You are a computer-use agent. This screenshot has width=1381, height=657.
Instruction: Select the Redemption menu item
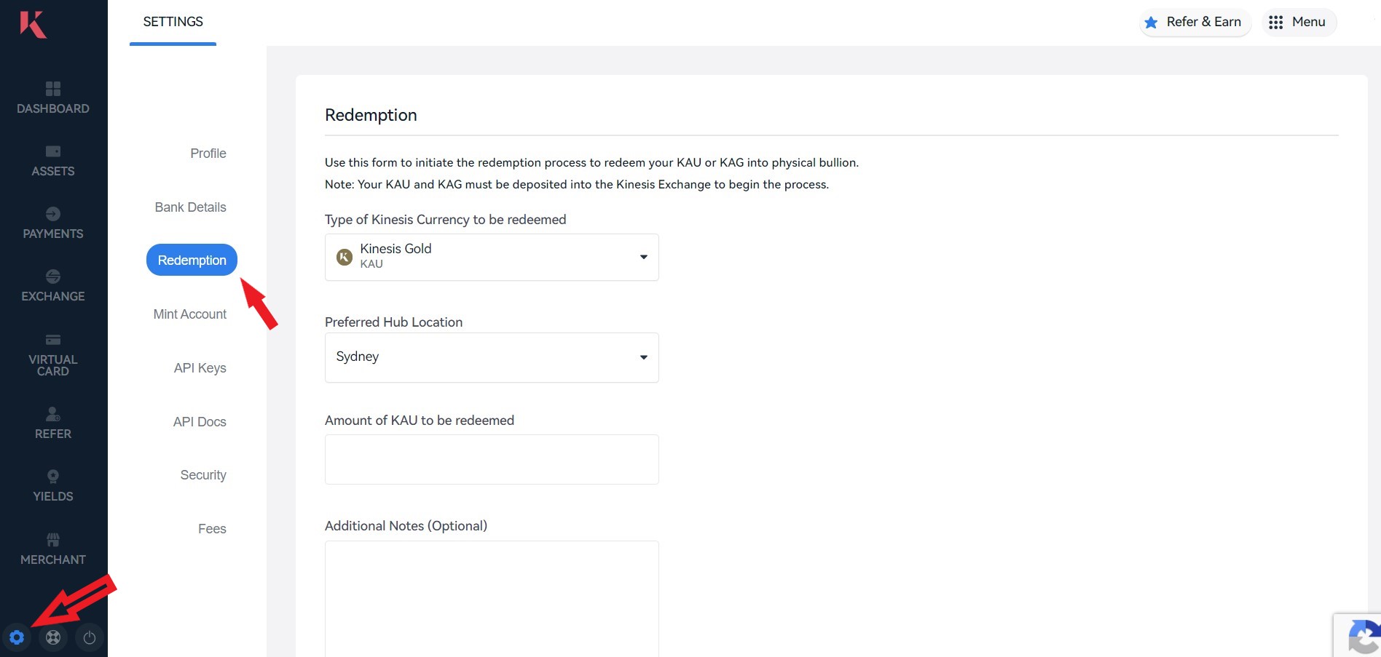192,260
